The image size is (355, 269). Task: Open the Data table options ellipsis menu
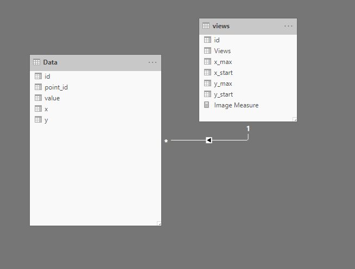(x=153, y=62)
